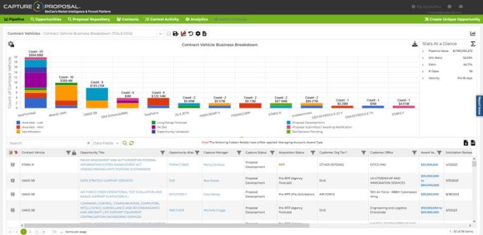Image resolution: width=483 pixels, height=235 pixels.
Task: Filter the Opportunity Title column
Action: pyautogui.click(x=162, y=153)
